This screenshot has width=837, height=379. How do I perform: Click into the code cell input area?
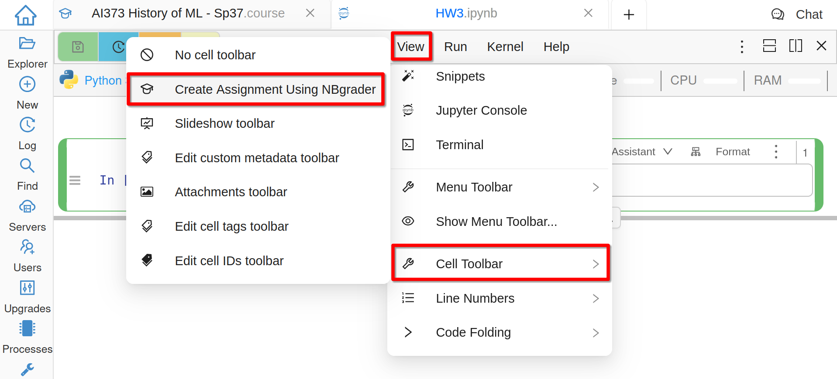(x=712, y=180)
